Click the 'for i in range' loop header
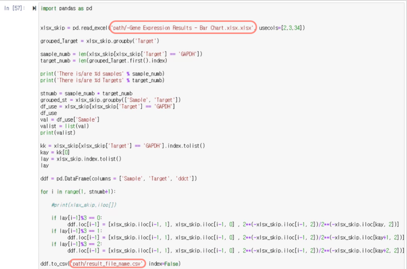 tap(78, 192)
